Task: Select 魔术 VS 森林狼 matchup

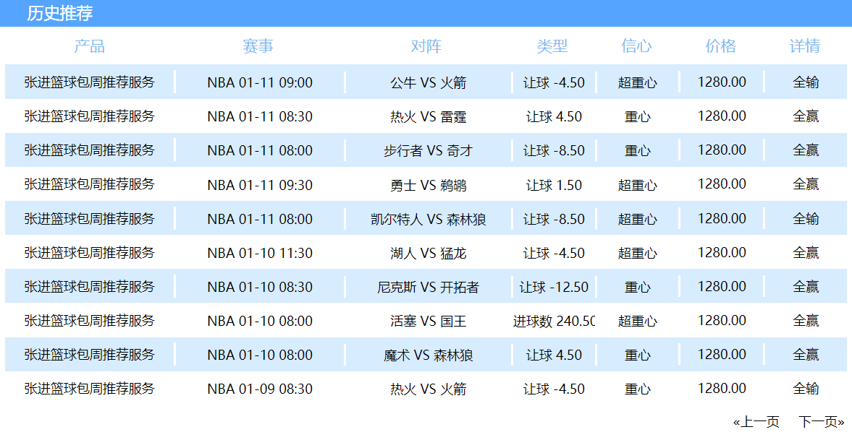Action: point(429,355)
